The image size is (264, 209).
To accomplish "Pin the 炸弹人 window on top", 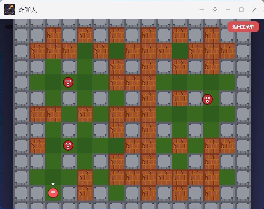I will pos(215,10).
